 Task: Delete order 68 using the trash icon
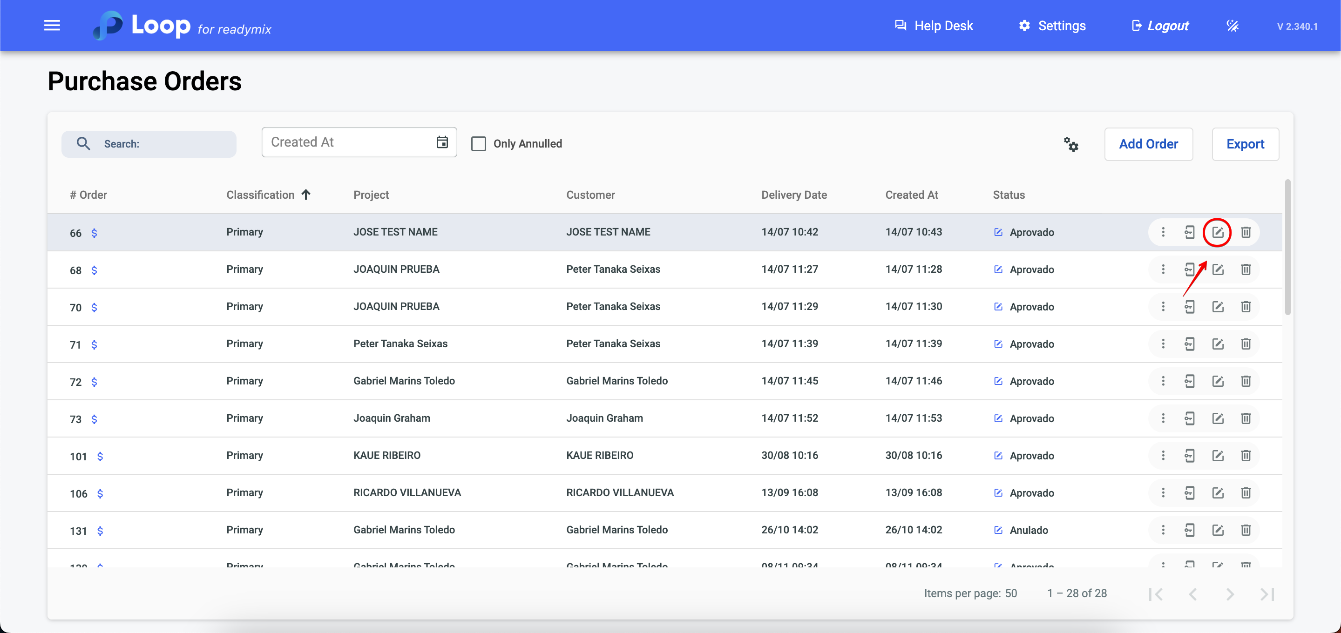[1245, 269]
